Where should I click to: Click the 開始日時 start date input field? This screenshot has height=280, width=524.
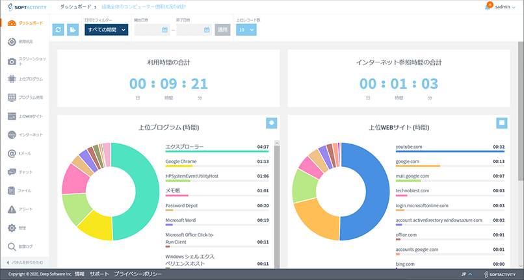(x=151, y=30)
